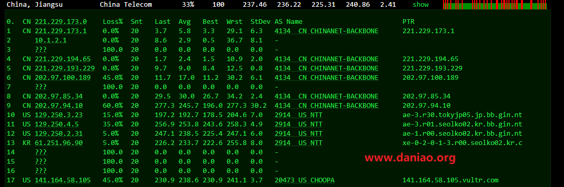Click the ??? link at hop 15
Screen dimensions: 564x187
pyautogui.click(x=41, y=162)
